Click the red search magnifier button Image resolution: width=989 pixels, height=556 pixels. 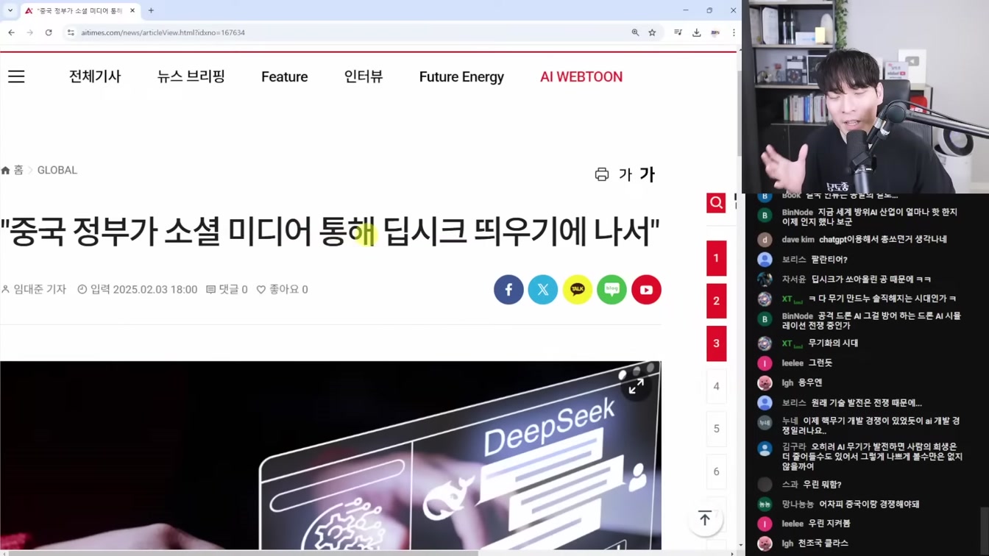[716, 203]
